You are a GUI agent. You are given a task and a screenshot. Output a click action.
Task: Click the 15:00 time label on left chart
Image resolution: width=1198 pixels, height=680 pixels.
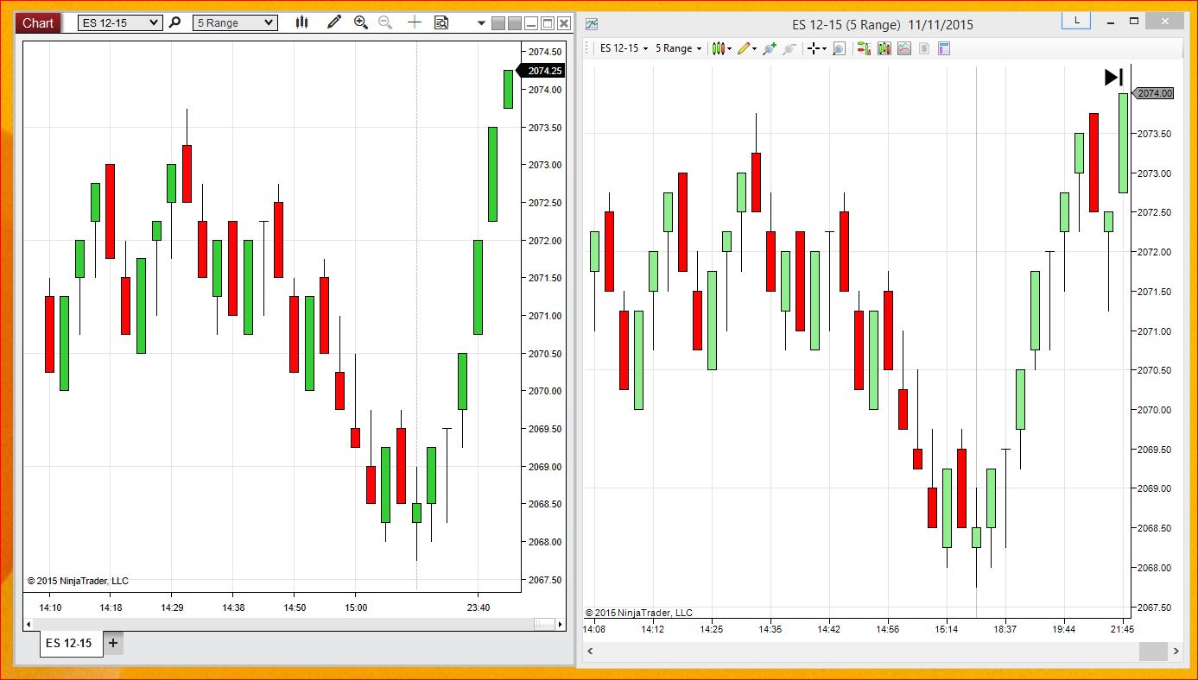pyautogui.click(x=356, y=608)
